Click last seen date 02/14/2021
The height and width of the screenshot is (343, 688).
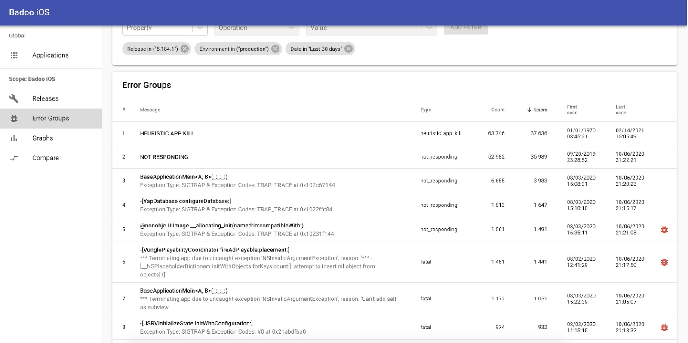630,130
